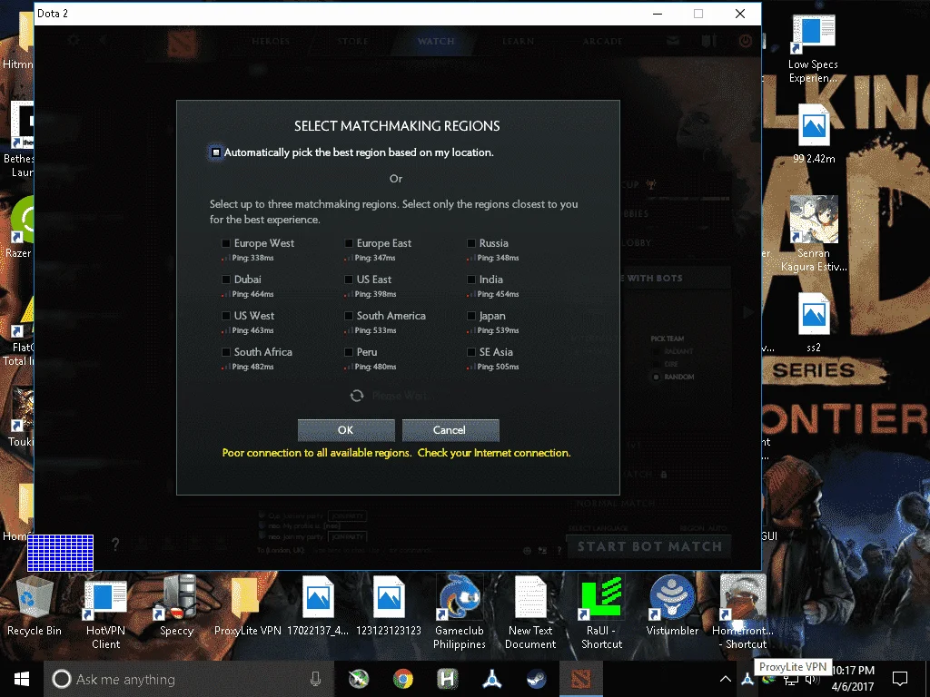Select the Dubai region checkbox
This screenshot has height=697, width=930.
tap(226, 280)
